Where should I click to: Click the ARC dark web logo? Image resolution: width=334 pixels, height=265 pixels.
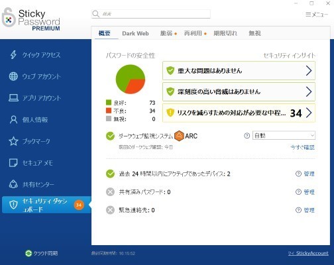coord(179,136)
